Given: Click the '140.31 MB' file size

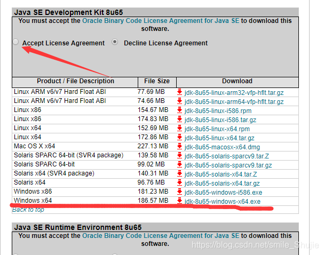Looking at the screenshot, I should pos(153,173).
